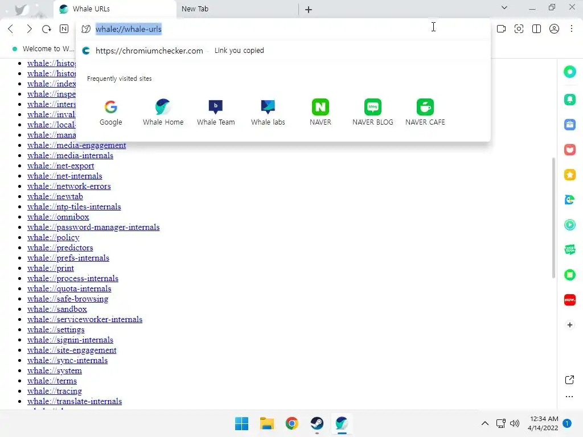Open whale://policy link
This screenshot has width=583, height=437.
pyautogui.click(x=53, y=237)
